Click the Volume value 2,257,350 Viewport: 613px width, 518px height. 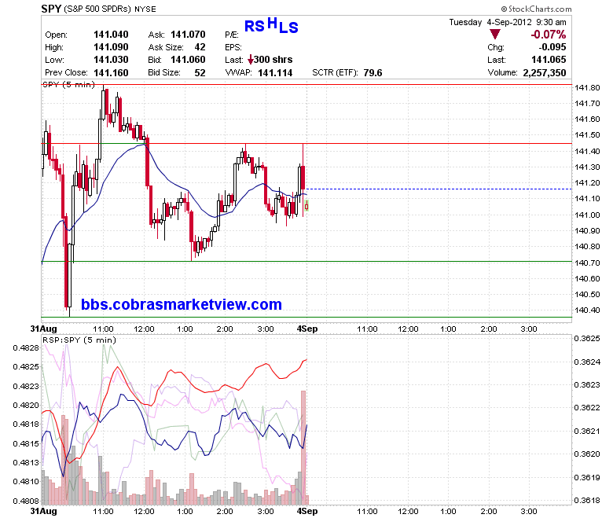[x=545, y=73]
